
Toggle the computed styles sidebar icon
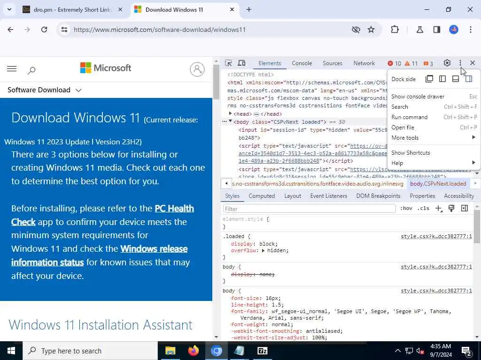pos(465,209)
